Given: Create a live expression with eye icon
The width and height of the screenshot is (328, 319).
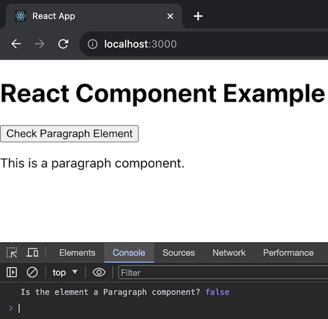Looking at the screenshot, I should point(99,272).
